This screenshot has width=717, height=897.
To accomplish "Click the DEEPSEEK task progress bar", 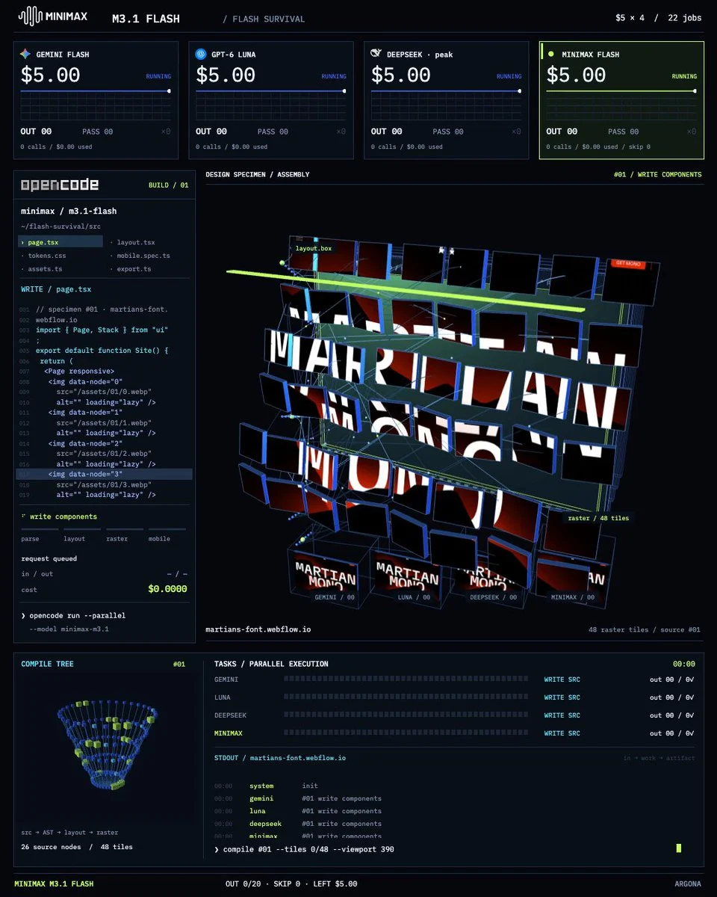I will pos(405,715).
